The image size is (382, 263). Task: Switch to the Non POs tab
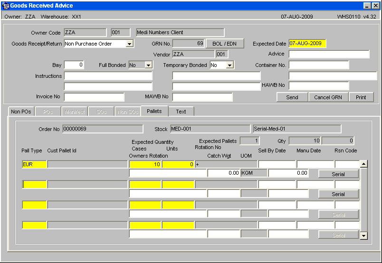click(21, 112)
